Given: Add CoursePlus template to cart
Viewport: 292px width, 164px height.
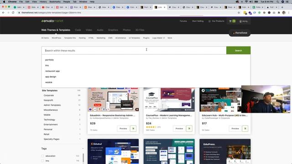Looking at the screenshot, I should pos(189,128).
